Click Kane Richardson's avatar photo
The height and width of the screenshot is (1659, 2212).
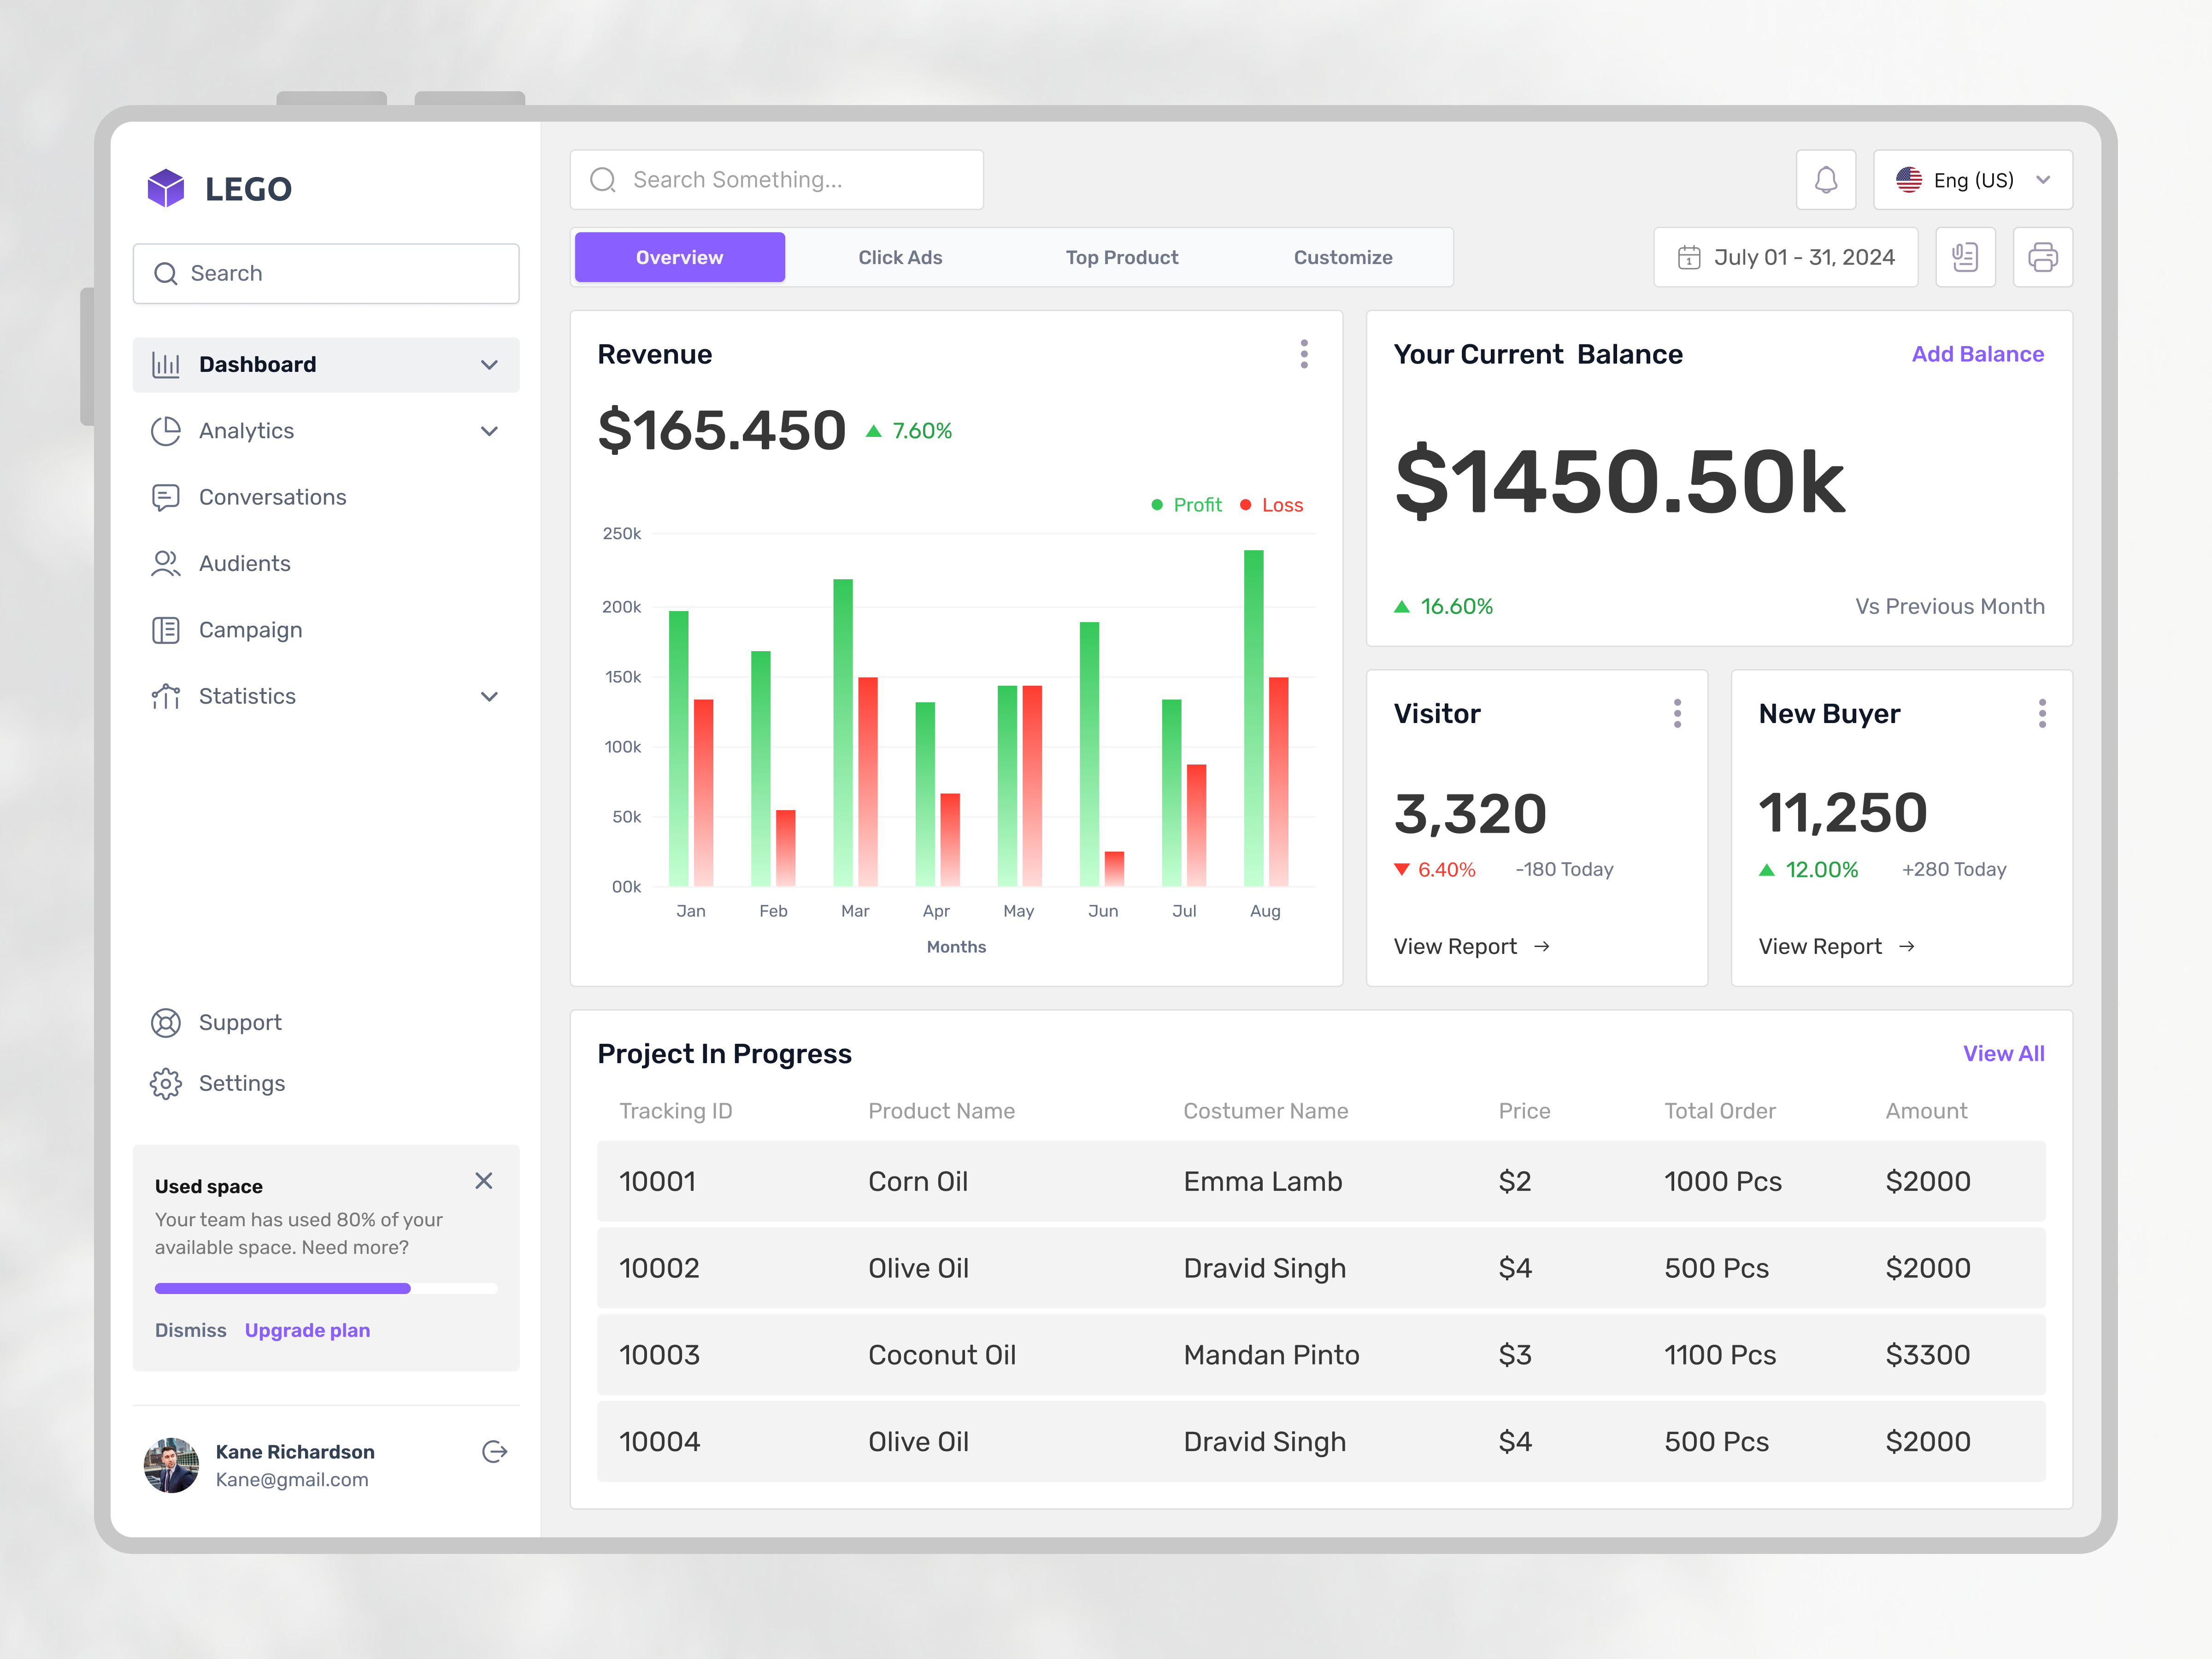tap(171, 1465)
